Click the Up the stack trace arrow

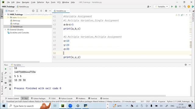coord(10,69)
